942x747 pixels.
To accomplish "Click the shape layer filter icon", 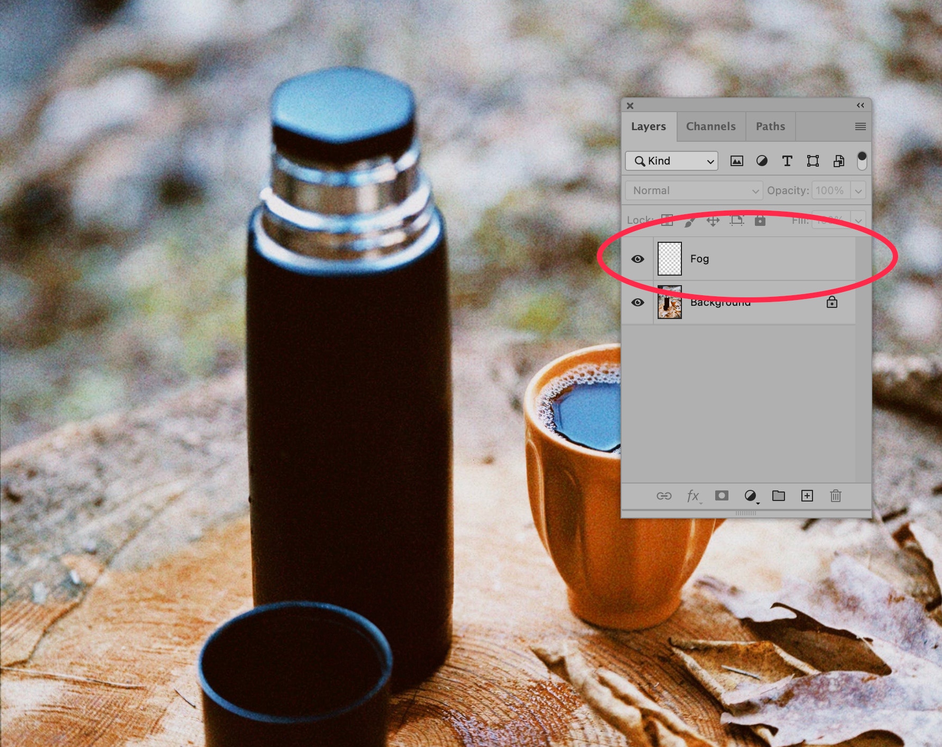I will pos(813,161).
